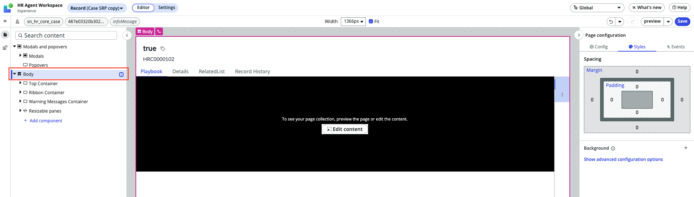
Task: Open the content tree page icon
Action: tap(5, 35)
